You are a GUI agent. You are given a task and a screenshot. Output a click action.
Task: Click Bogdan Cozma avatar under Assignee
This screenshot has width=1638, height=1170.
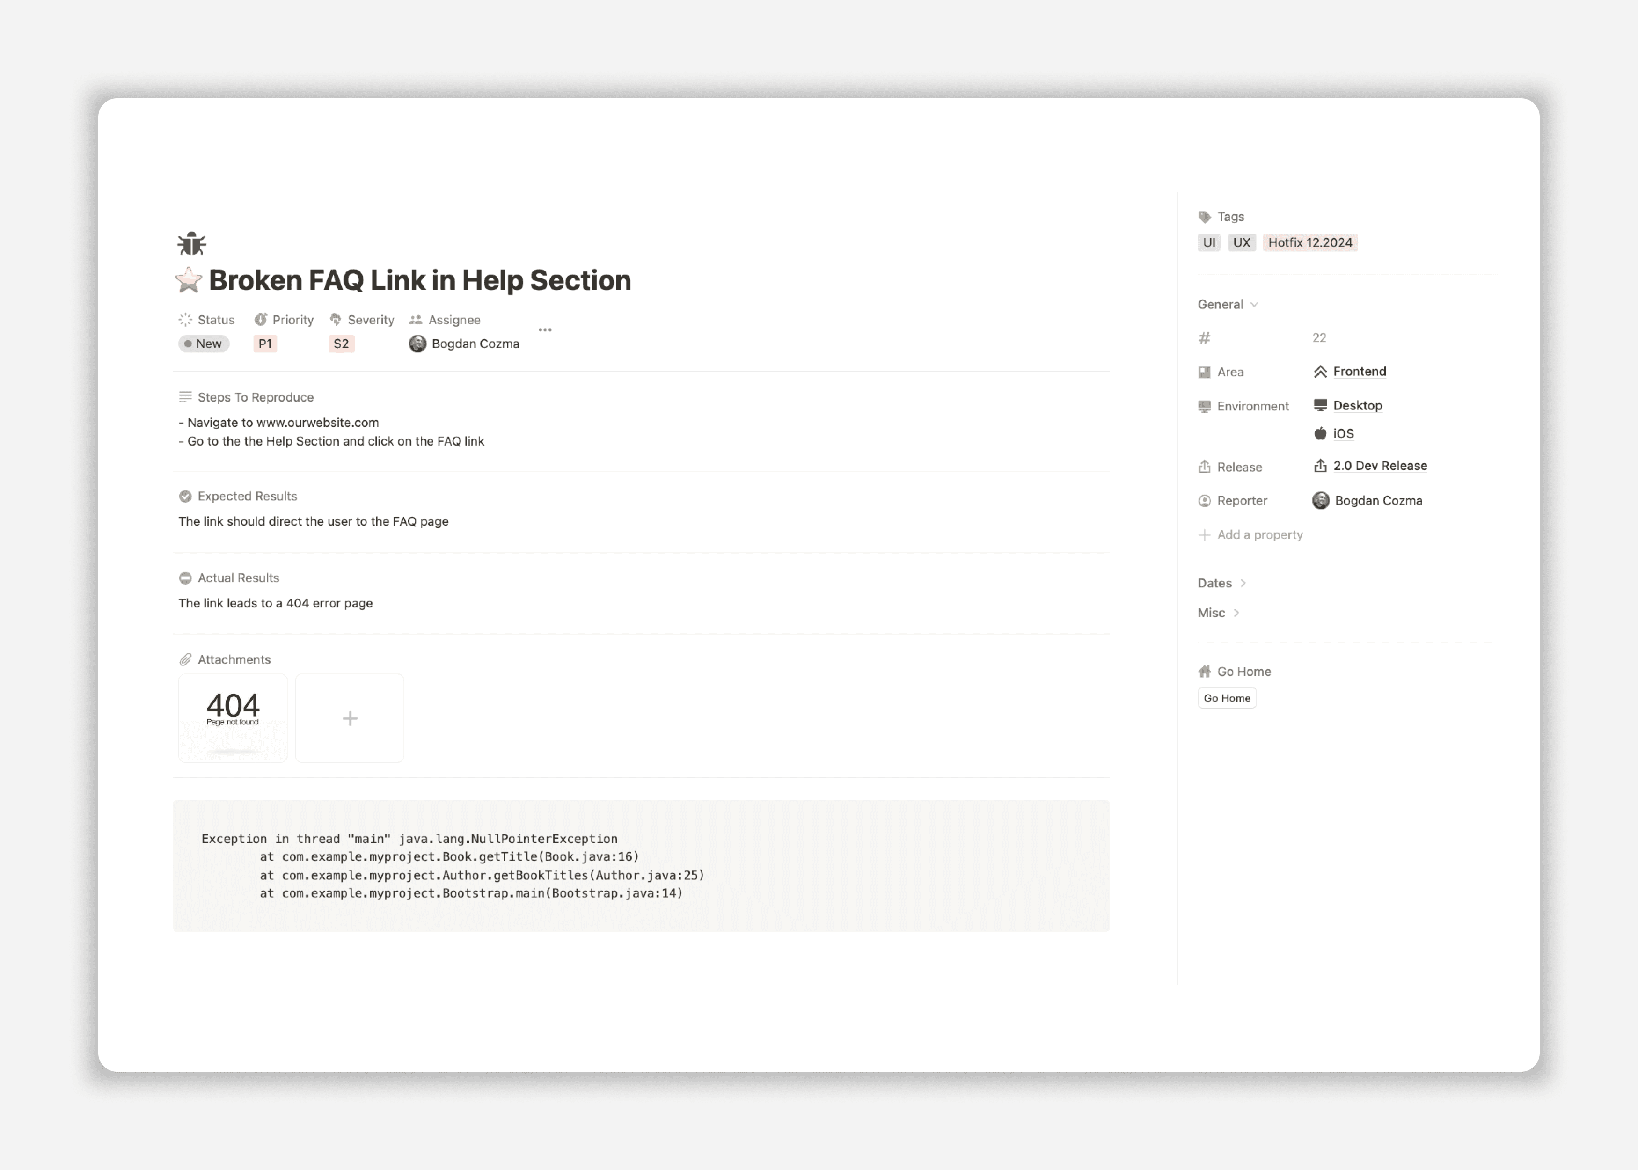(x=418, y=344)
